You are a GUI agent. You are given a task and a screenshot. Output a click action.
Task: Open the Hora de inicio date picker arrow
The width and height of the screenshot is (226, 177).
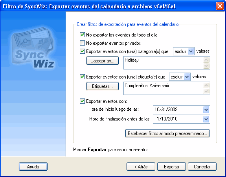click(x=206, y=109)
